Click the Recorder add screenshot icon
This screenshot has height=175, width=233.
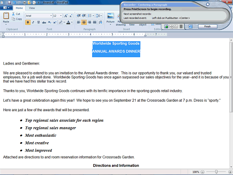coord(166,27)
